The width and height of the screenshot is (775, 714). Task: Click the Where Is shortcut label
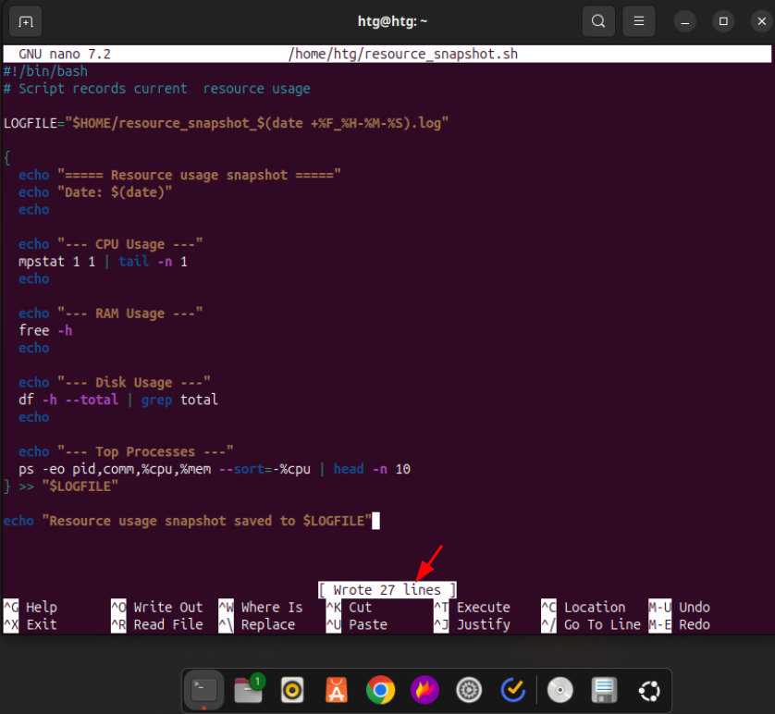tap(271, 608)
